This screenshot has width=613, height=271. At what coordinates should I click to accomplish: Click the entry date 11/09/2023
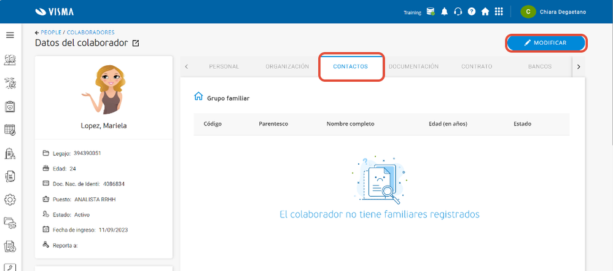114,230
